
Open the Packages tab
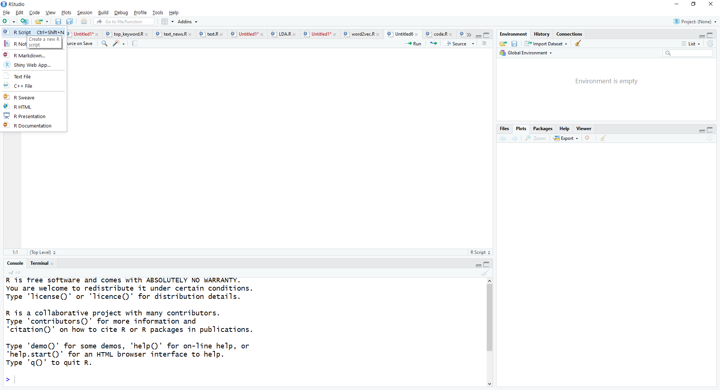click(x=543, y=129)
